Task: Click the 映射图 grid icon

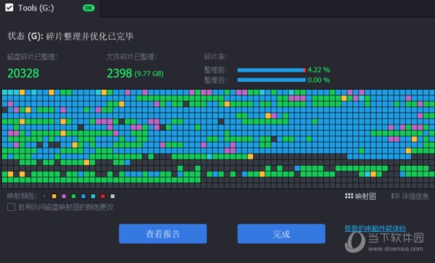Action: 349,196
